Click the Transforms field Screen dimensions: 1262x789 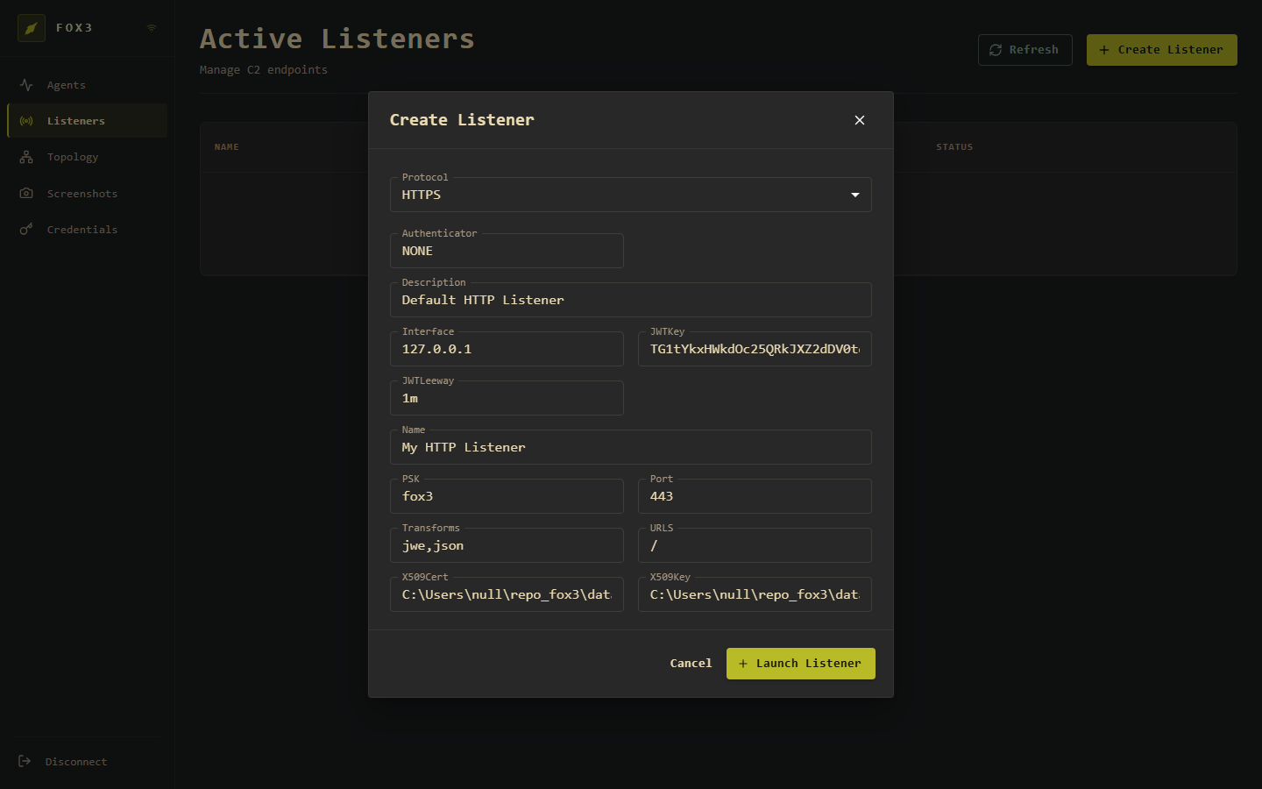tap(507, 545)
